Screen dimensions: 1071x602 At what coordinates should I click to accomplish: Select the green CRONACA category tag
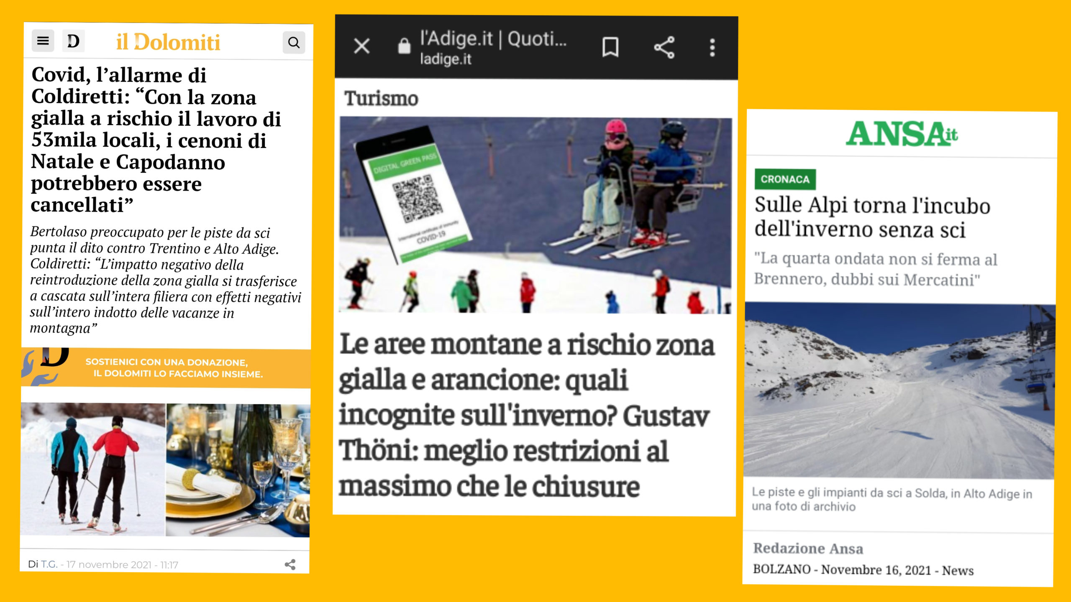[785, 179]
